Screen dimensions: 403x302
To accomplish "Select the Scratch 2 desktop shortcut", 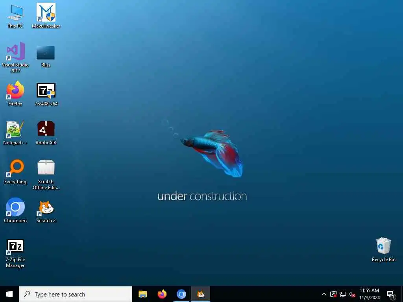I will click(x=46, y=211).
